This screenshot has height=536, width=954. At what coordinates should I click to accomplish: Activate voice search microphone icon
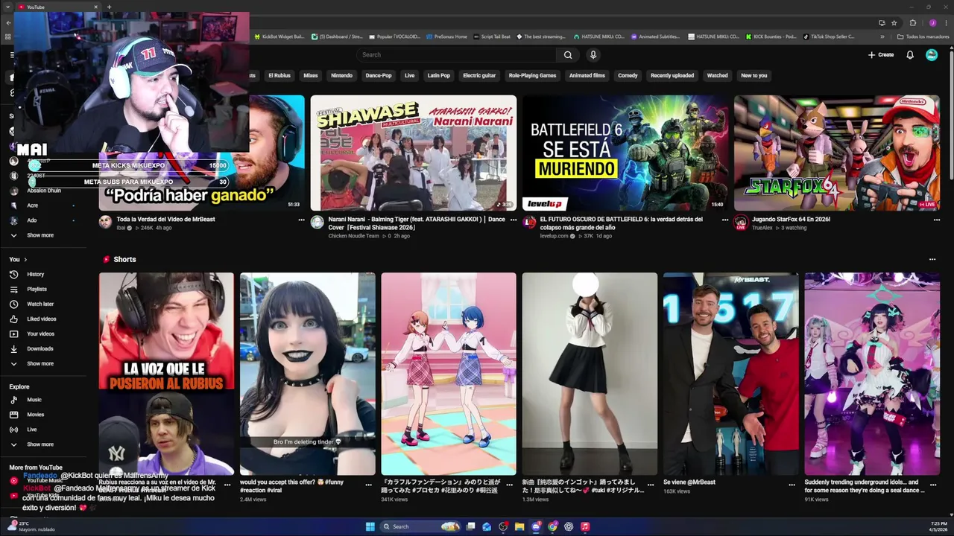pos(593,54)
